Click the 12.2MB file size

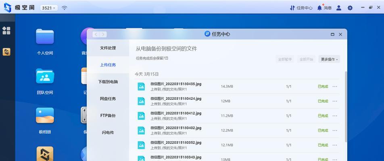227,130
